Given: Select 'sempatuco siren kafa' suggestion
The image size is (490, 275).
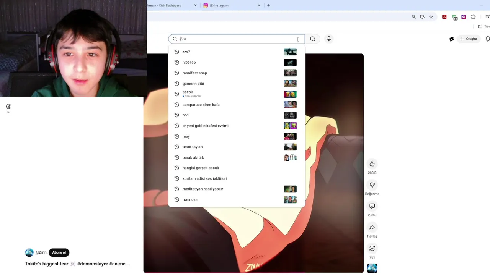Looking at the screenshot, I should 237,105.
